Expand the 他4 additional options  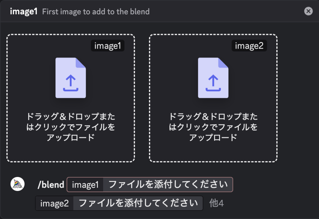click(217, 203)
